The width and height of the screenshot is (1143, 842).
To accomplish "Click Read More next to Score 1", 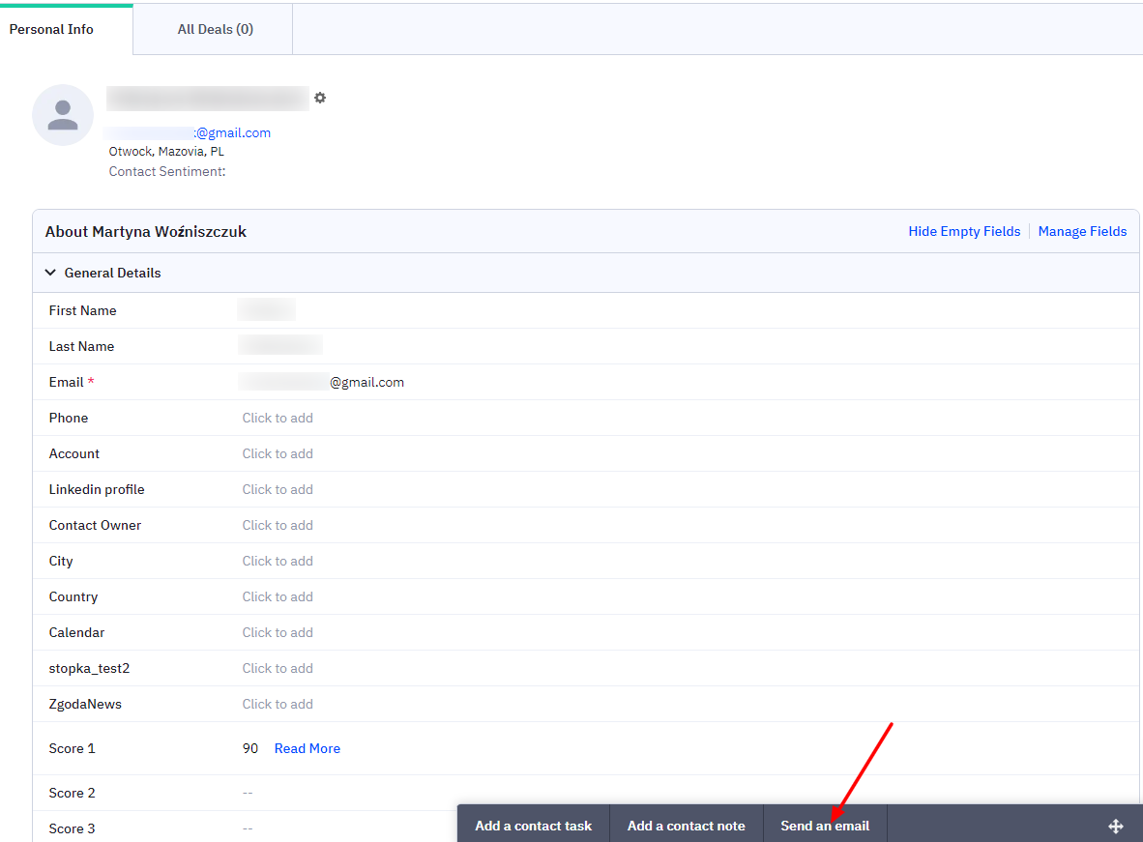I will [307, 748].
